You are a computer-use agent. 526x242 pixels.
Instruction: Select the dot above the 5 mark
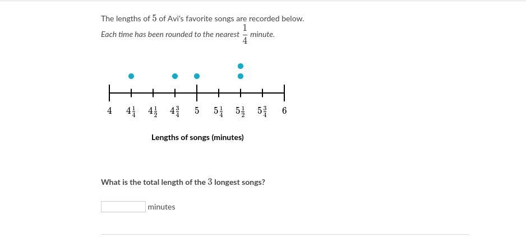(x=197, y=76)
